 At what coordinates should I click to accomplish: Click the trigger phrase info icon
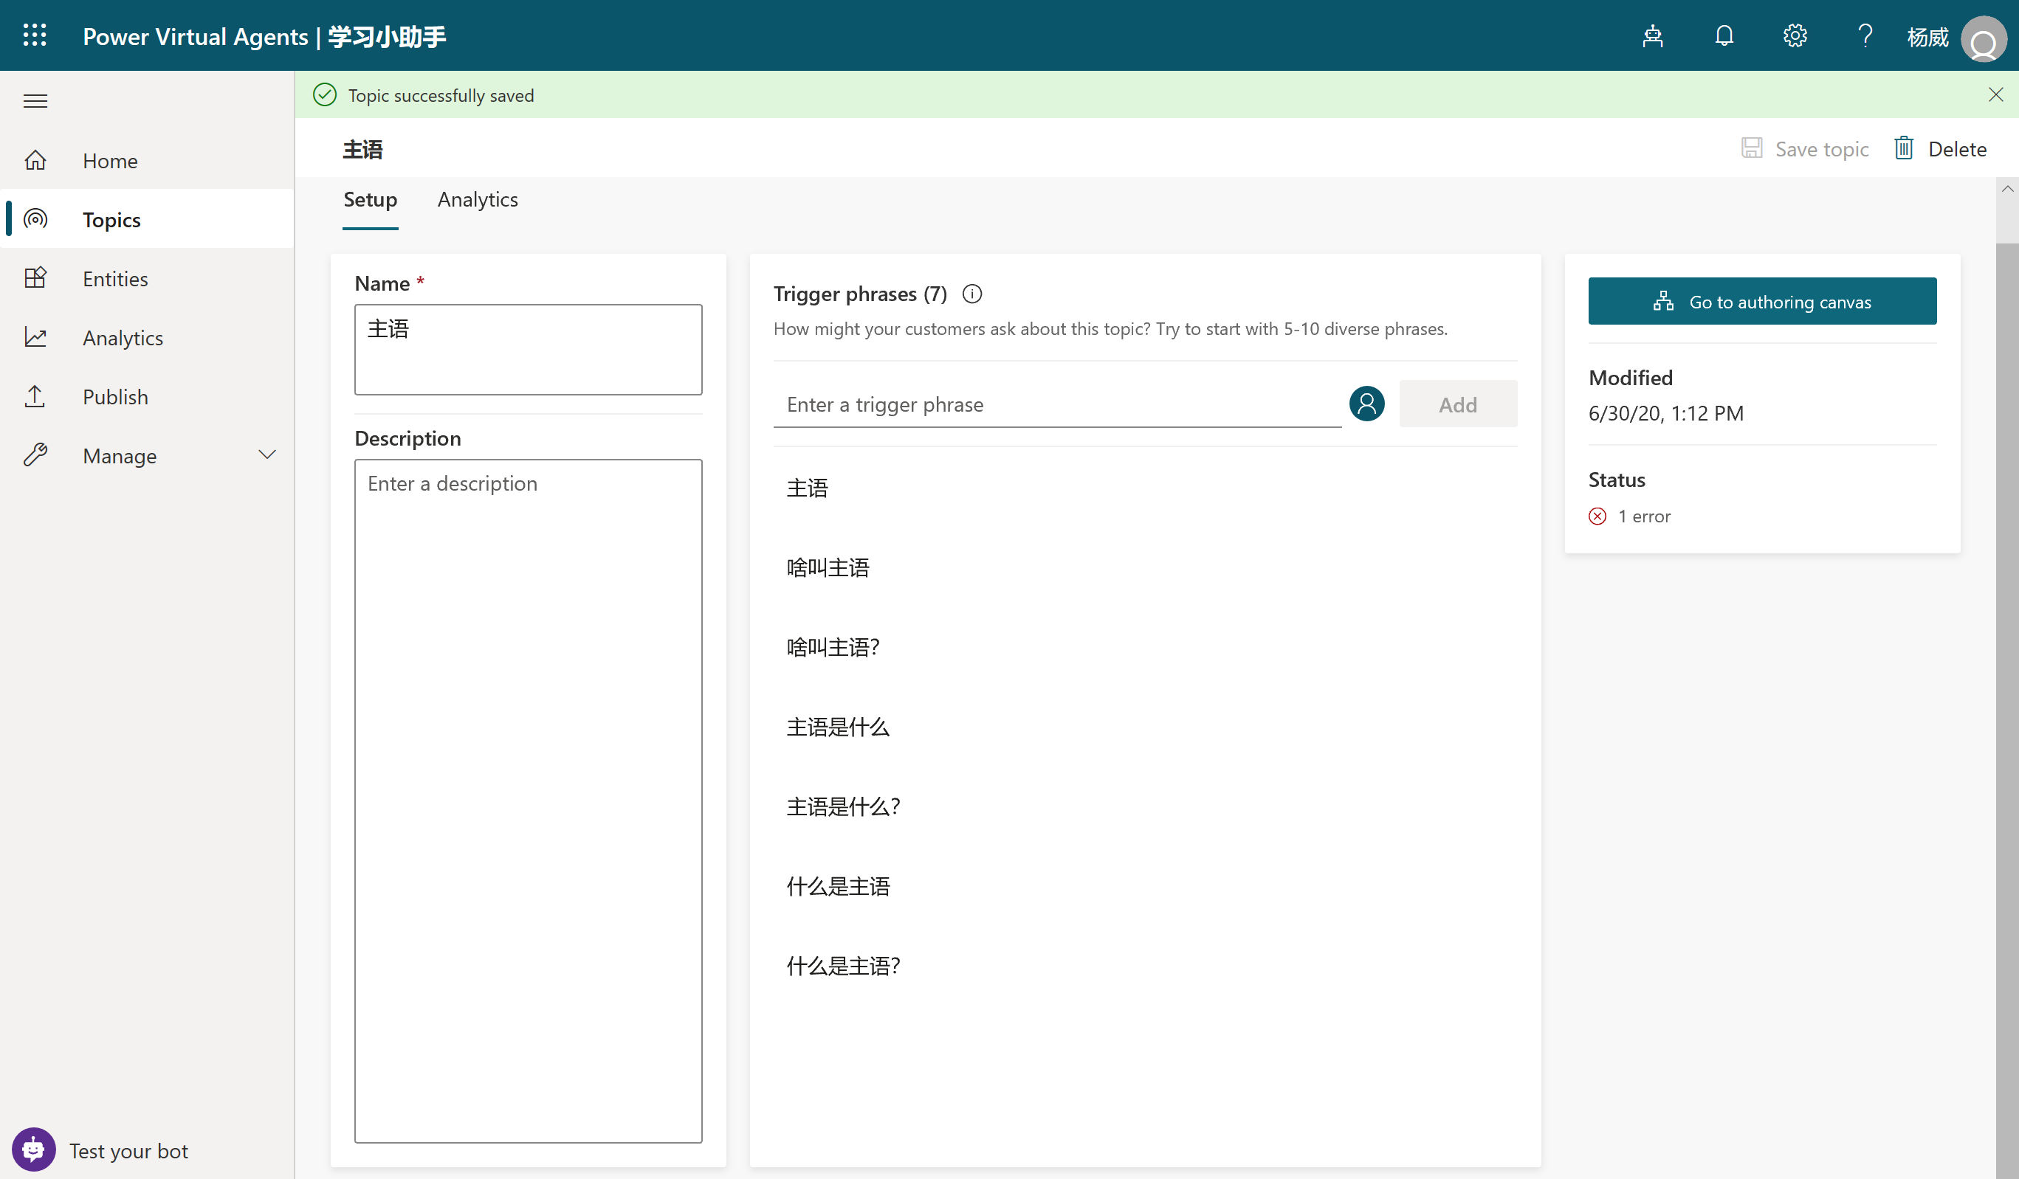click(x=971, y=294)
